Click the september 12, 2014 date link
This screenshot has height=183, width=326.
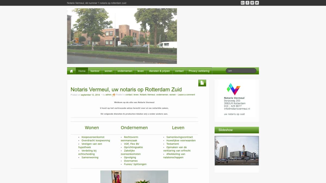coord(90,95)
